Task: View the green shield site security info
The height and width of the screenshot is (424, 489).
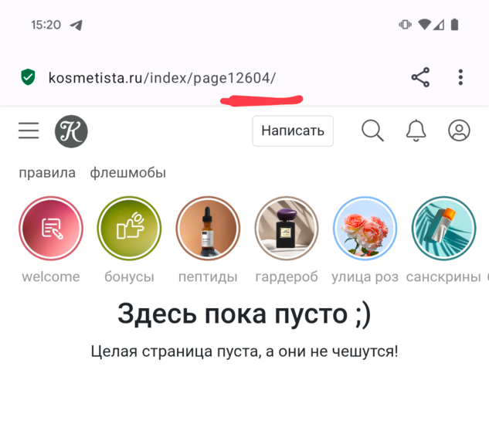Action: pos(28,77)
